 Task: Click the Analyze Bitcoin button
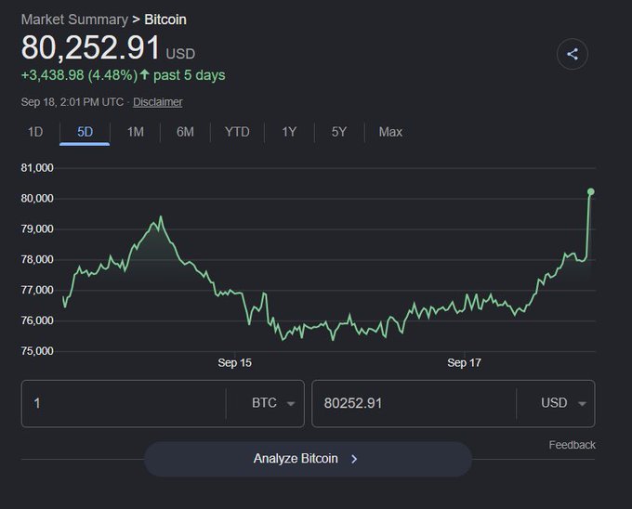click(x=308, y=459)
